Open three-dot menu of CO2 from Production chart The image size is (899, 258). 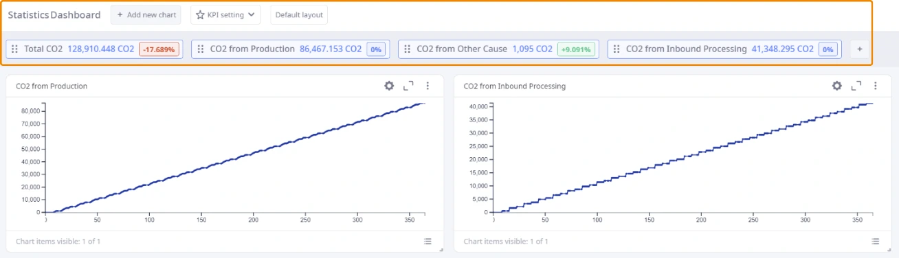428,86
